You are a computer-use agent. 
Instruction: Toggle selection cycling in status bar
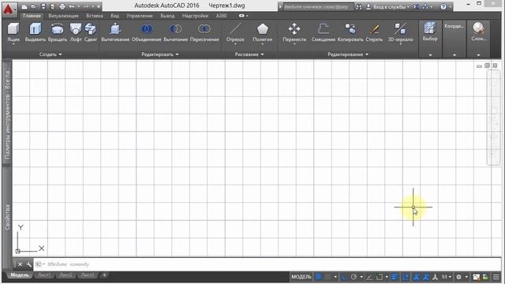click(x=406, y=277)
